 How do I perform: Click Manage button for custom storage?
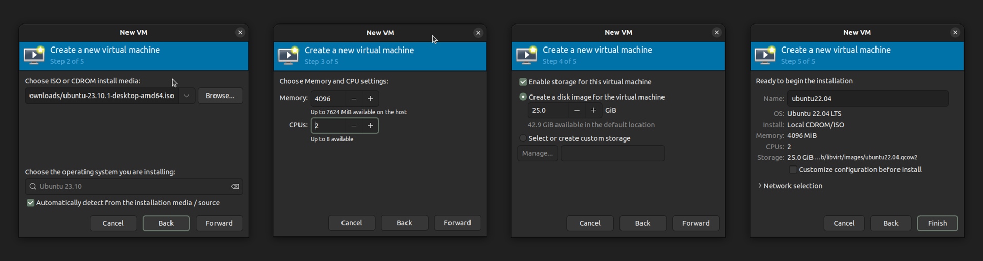pos(538,153)
